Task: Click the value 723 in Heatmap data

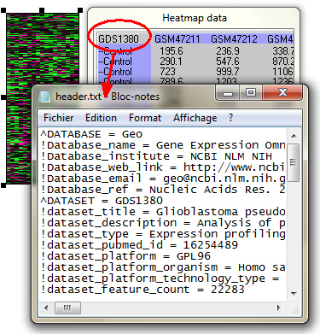Action: pyautogui.click(x=167, y=72)
